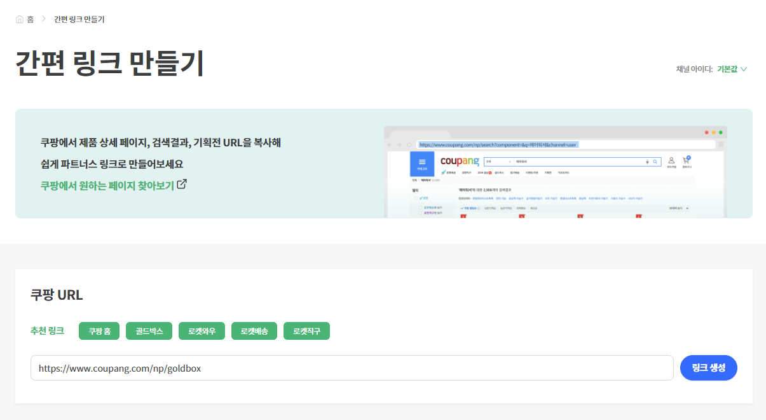The width and height of the screenshot is (766, 420).
Task: Click the external link icon after 찾아보기
Action: [182, 185]
